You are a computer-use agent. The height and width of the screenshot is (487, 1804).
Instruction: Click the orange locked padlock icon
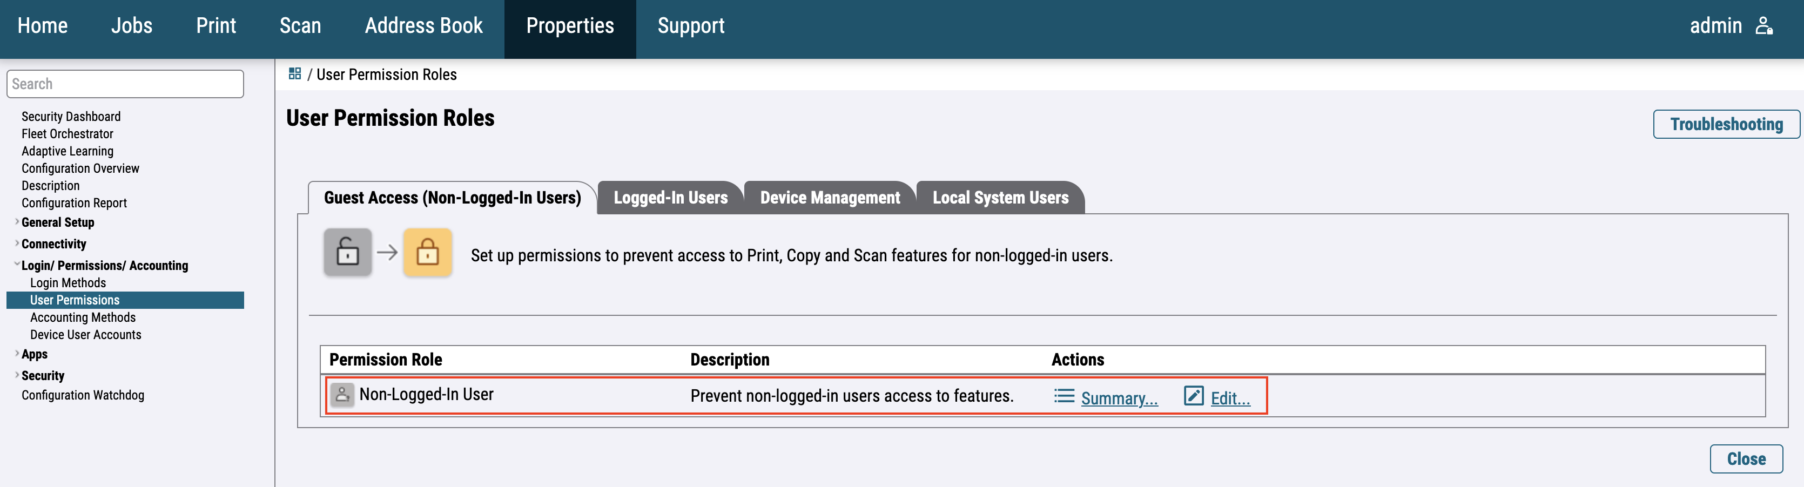point(427,252)
